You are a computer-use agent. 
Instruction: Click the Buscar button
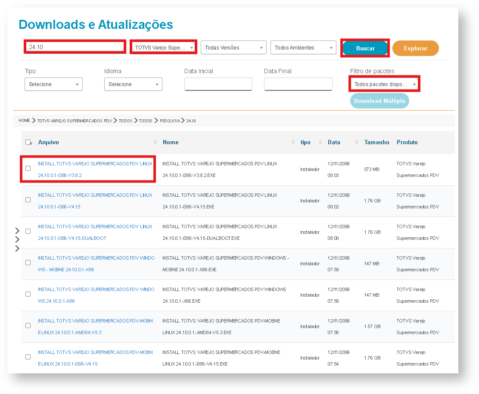coord(365,48)
